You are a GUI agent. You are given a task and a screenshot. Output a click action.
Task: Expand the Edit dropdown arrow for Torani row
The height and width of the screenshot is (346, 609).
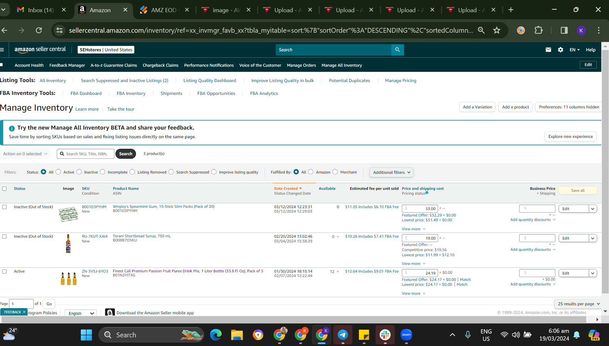click(593, 238)
